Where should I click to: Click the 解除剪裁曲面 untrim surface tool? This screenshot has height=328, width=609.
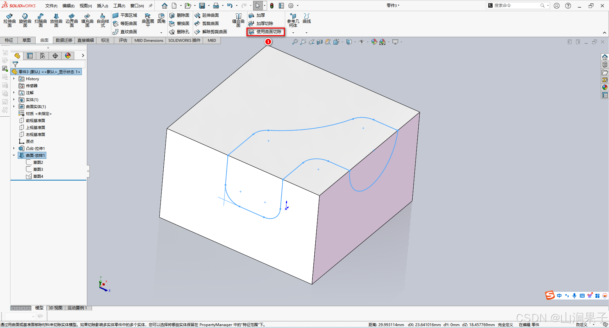point(211,32)
